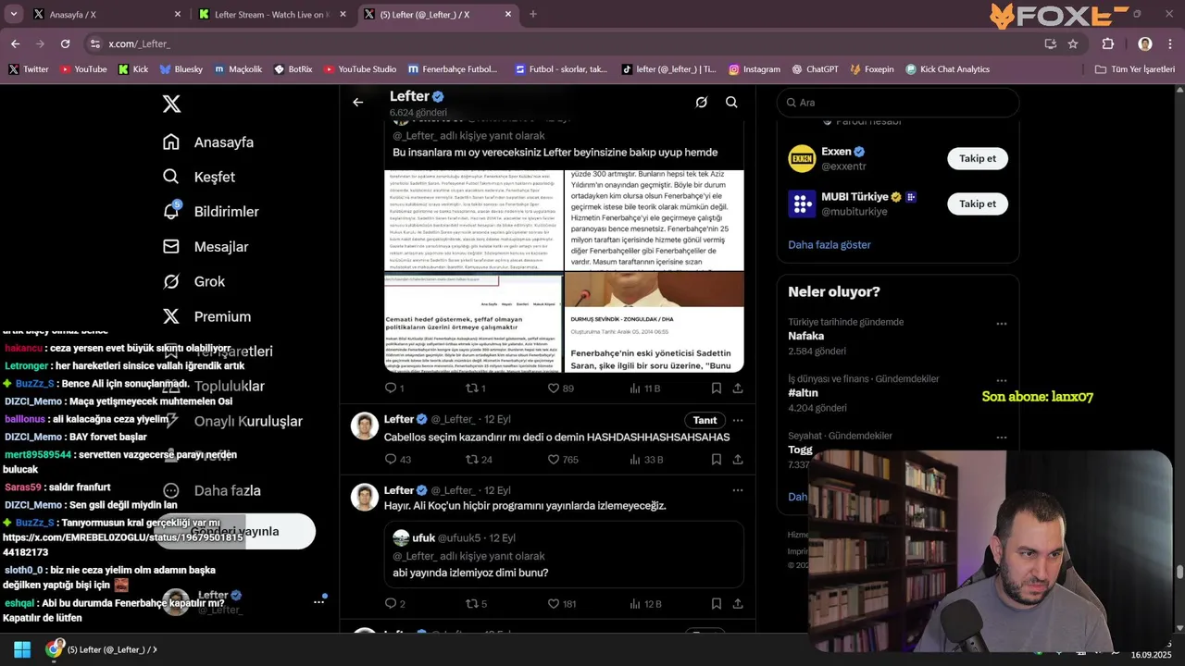
Task: Open quoted tweet by ufuk
Action: click(x=564, y=555)
